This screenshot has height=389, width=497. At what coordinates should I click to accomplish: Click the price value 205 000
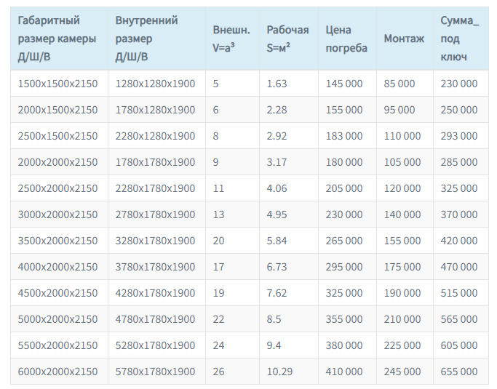click(x=344, y=188)
